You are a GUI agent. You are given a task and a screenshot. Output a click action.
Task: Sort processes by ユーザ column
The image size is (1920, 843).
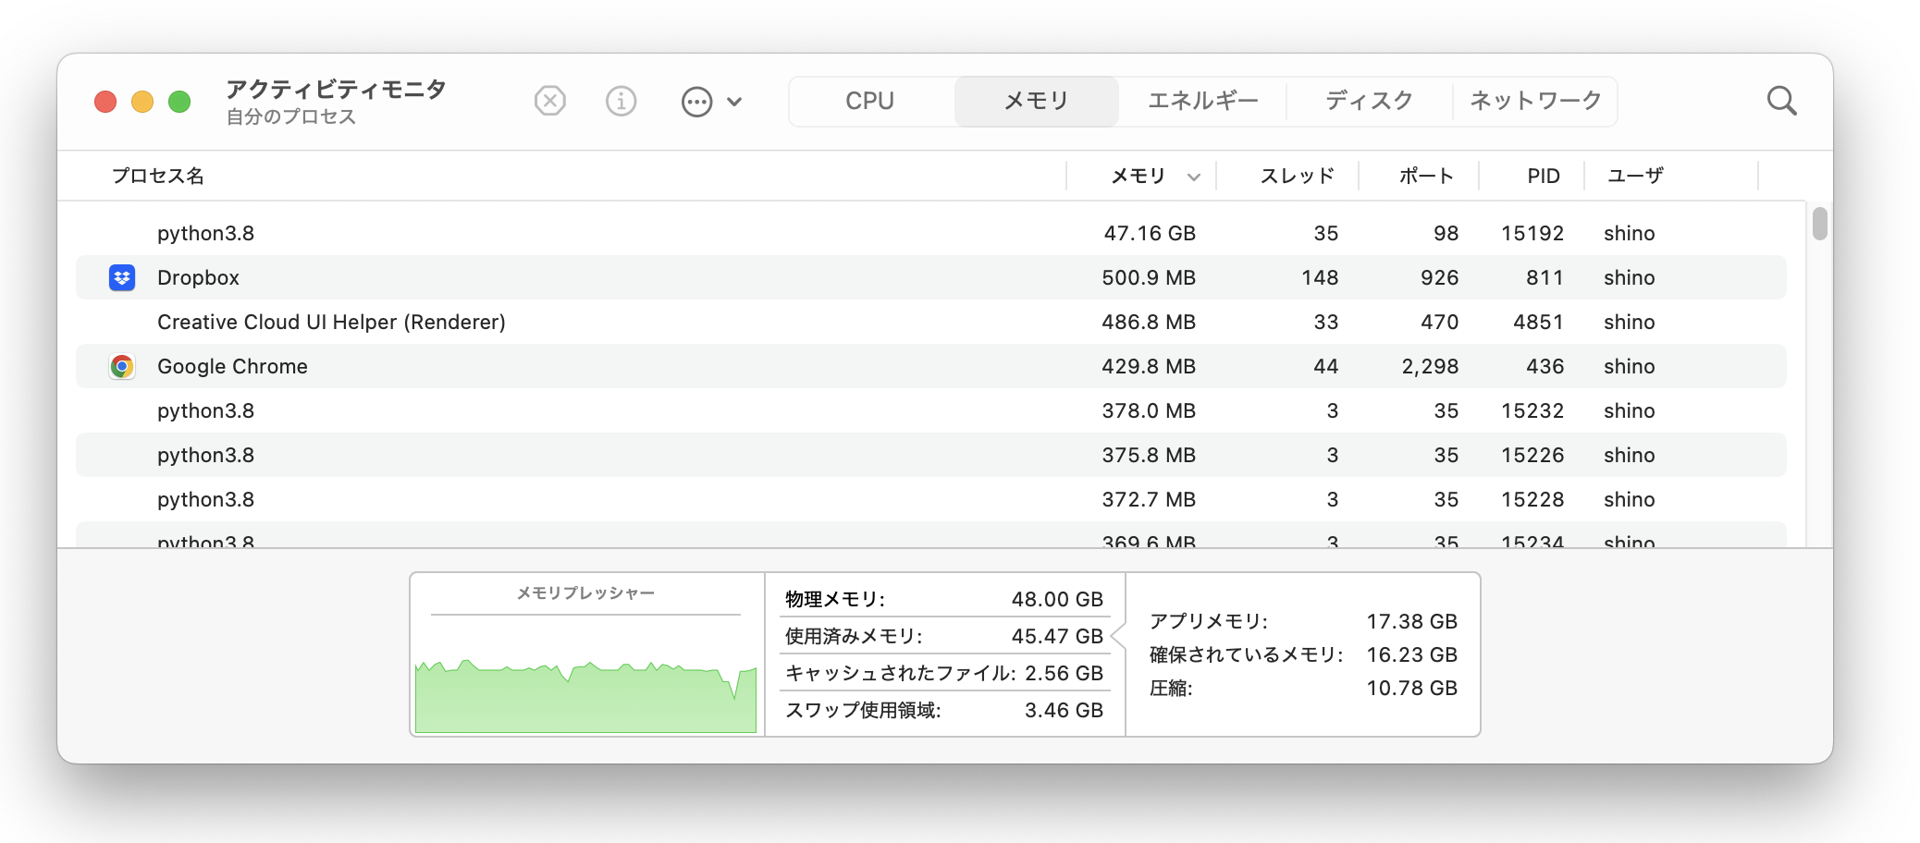pyautogui.click(x=1634, y=176)
